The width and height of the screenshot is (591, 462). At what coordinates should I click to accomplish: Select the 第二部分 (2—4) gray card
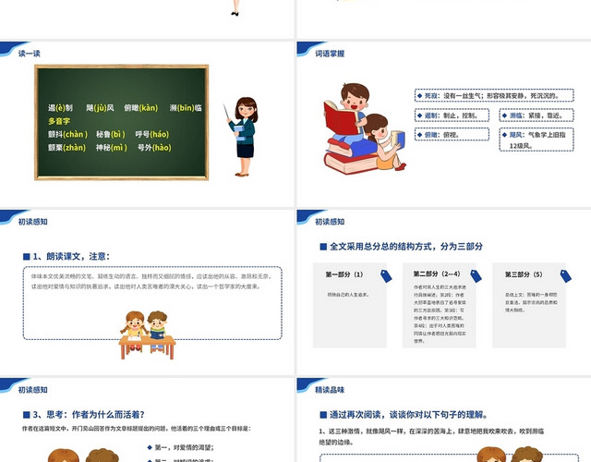pyautogui.click(x=440, y=305)
